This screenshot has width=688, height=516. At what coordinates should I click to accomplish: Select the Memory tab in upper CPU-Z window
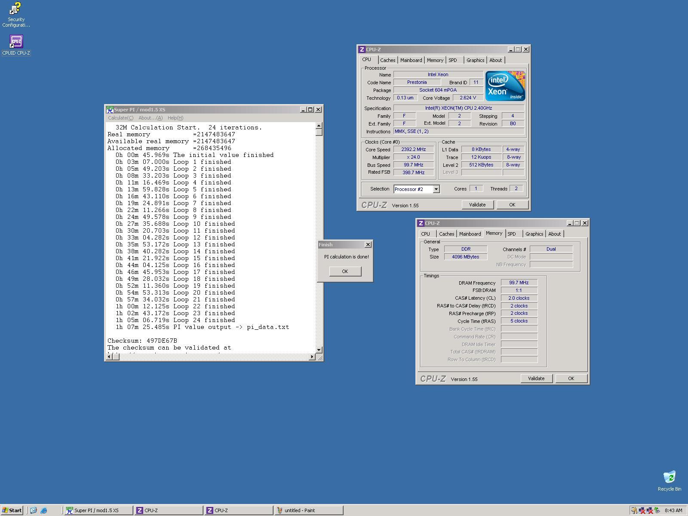(435, 60)
